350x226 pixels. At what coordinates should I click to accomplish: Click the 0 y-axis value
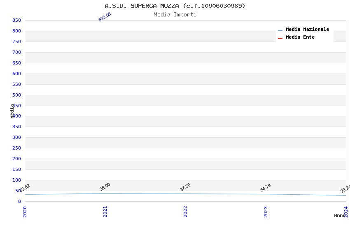click(20, 201)
